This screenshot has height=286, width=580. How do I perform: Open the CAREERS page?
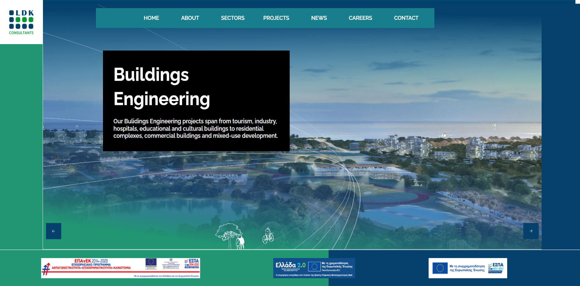pos(360,18)
